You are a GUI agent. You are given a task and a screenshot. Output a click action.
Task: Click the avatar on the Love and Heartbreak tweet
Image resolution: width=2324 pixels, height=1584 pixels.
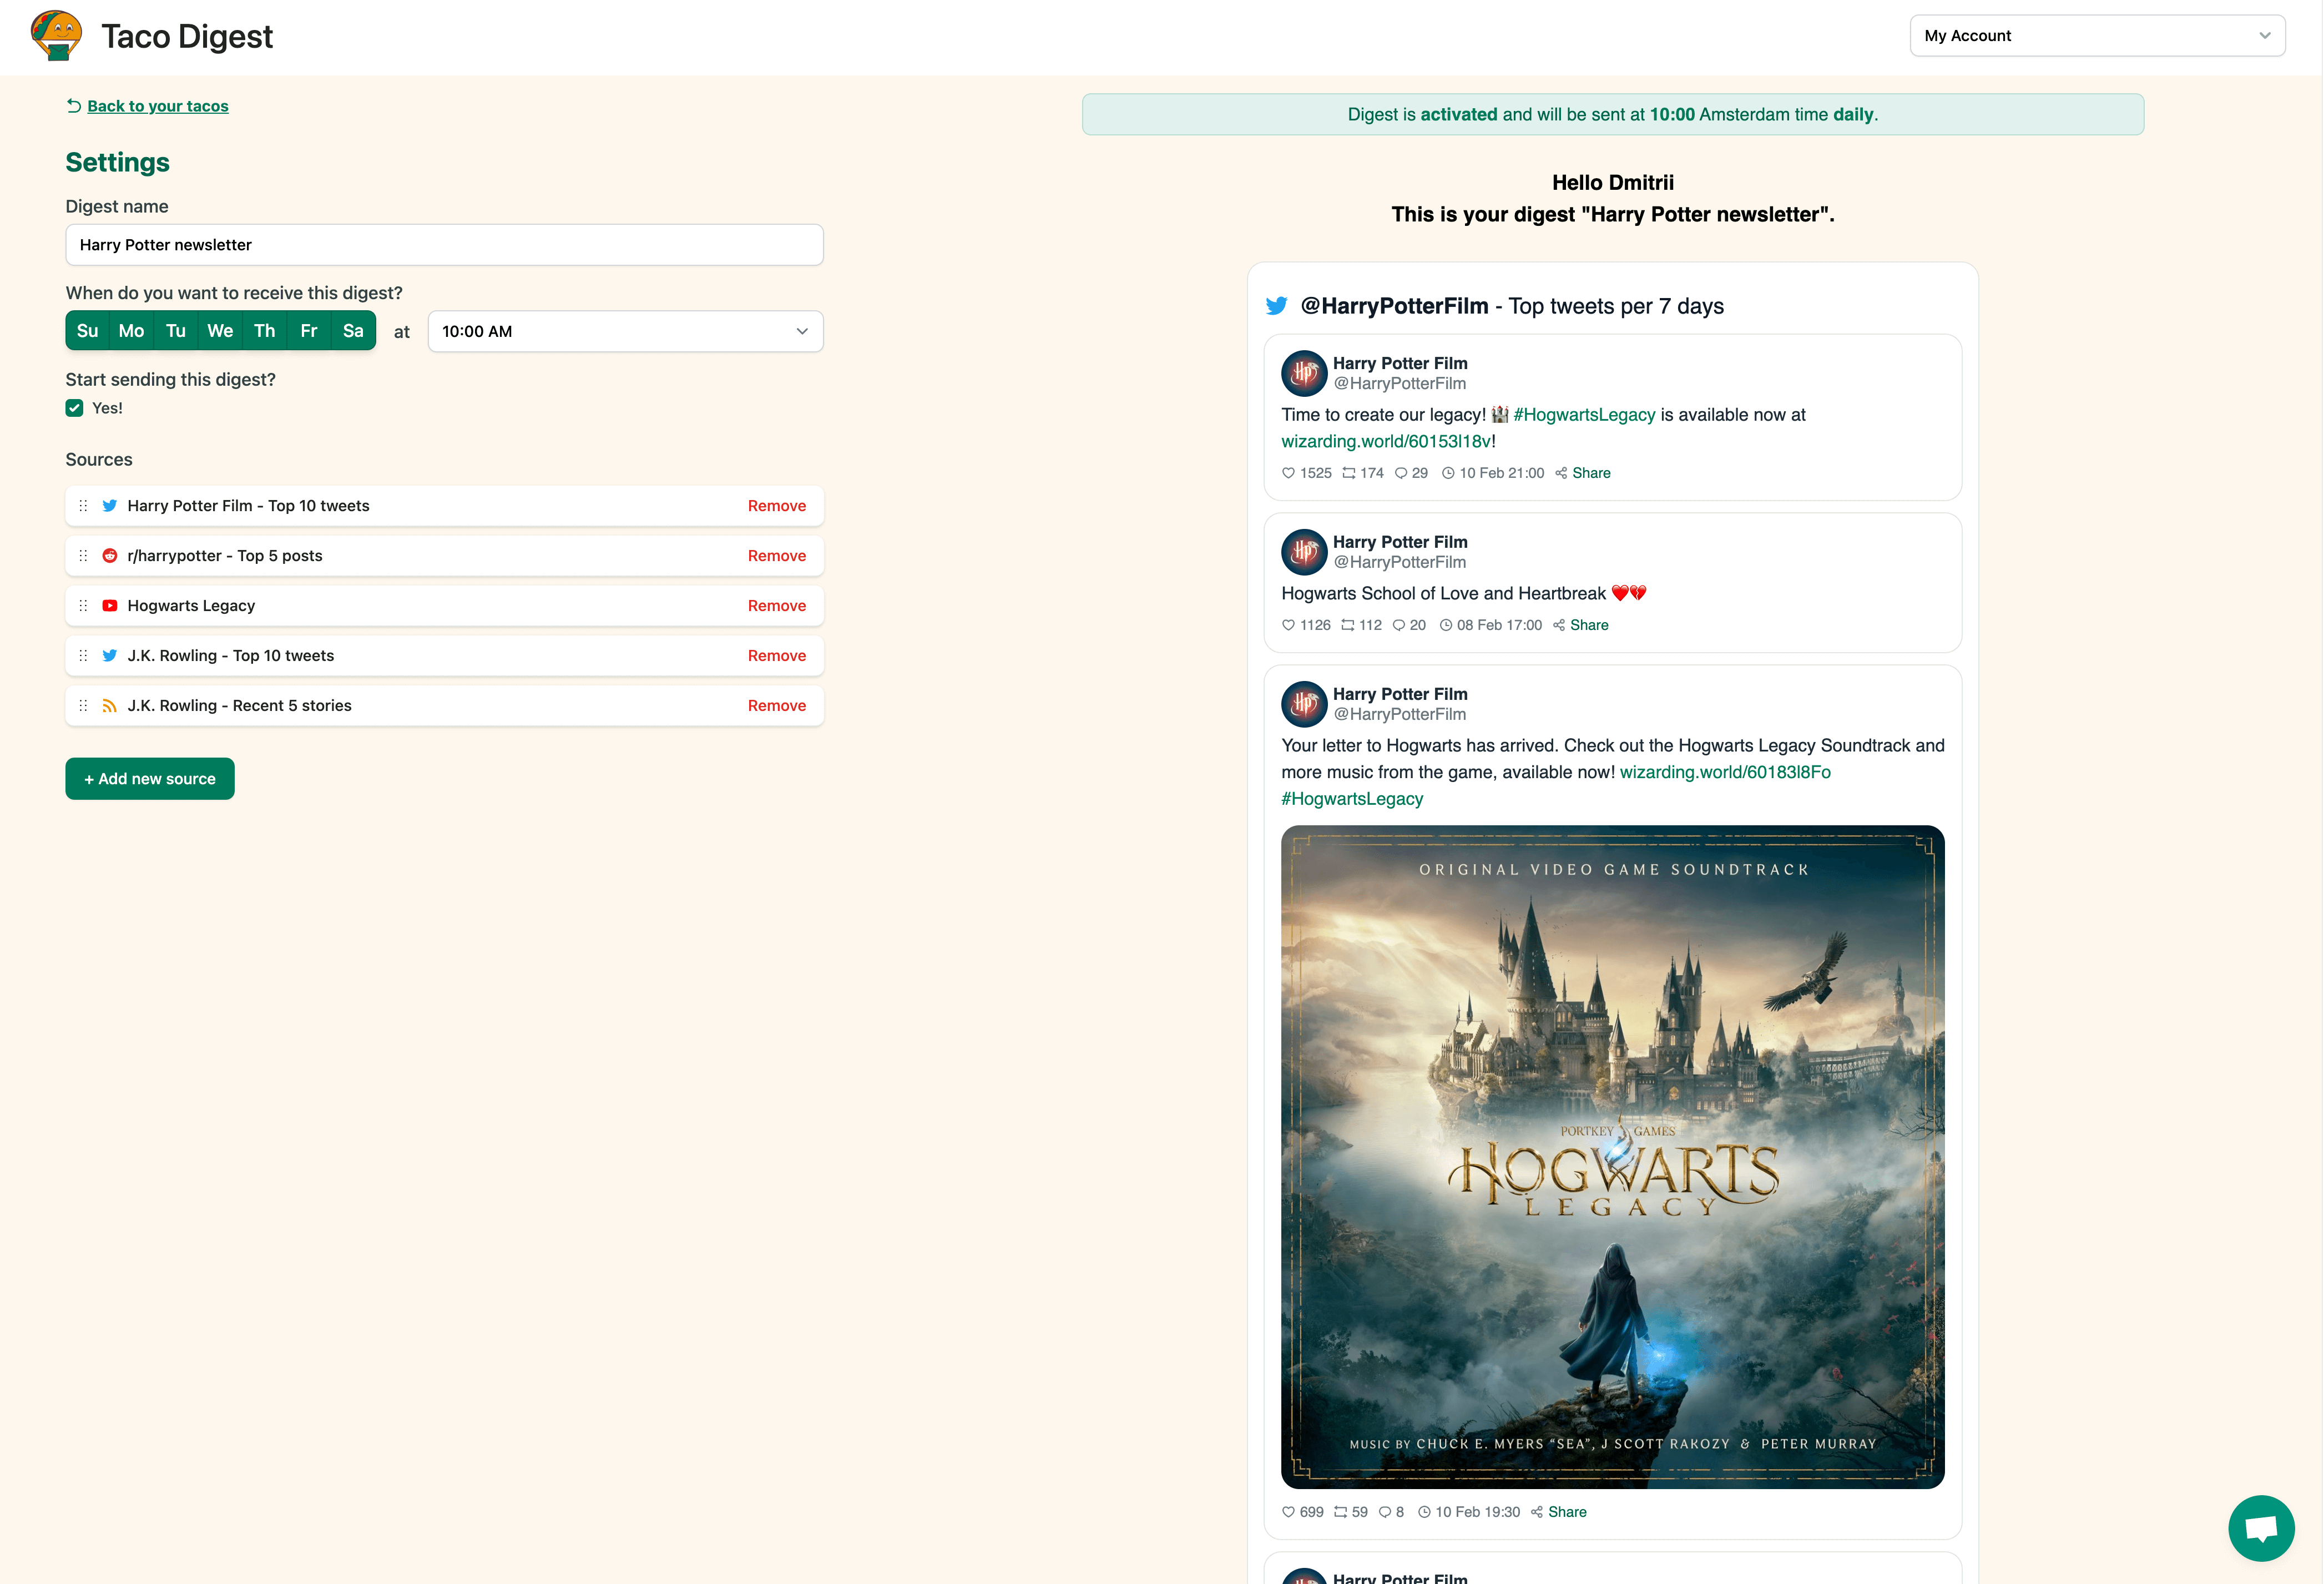1304,552
